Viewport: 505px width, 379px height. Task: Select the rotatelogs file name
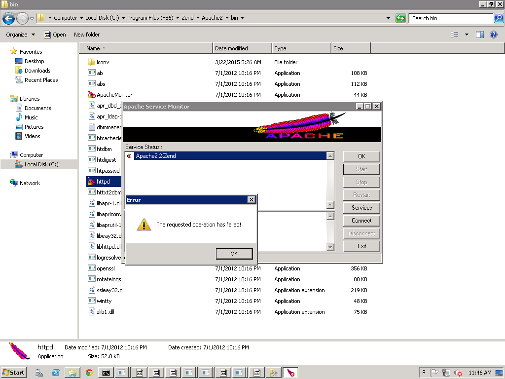[109, 279]
